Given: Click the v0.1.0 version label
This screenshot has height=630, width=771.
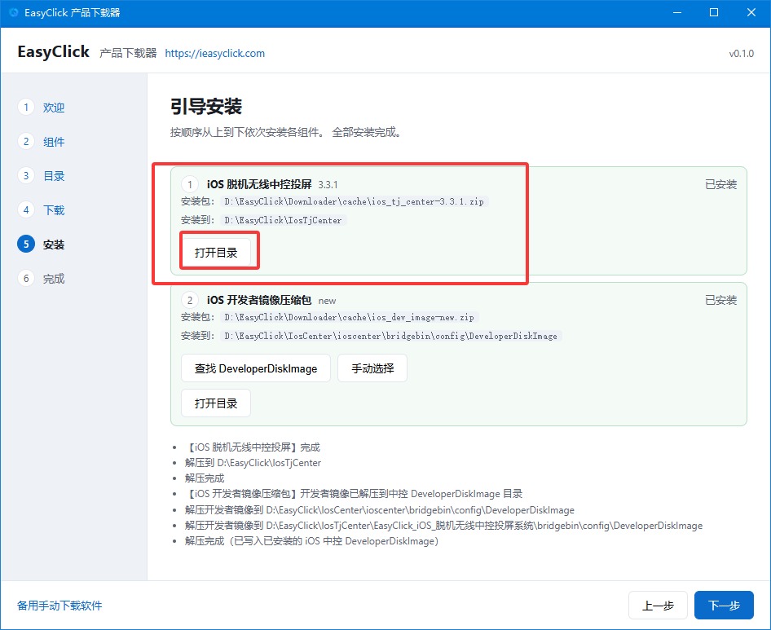Looking at the screenshot, I should (x=741, y=53).
